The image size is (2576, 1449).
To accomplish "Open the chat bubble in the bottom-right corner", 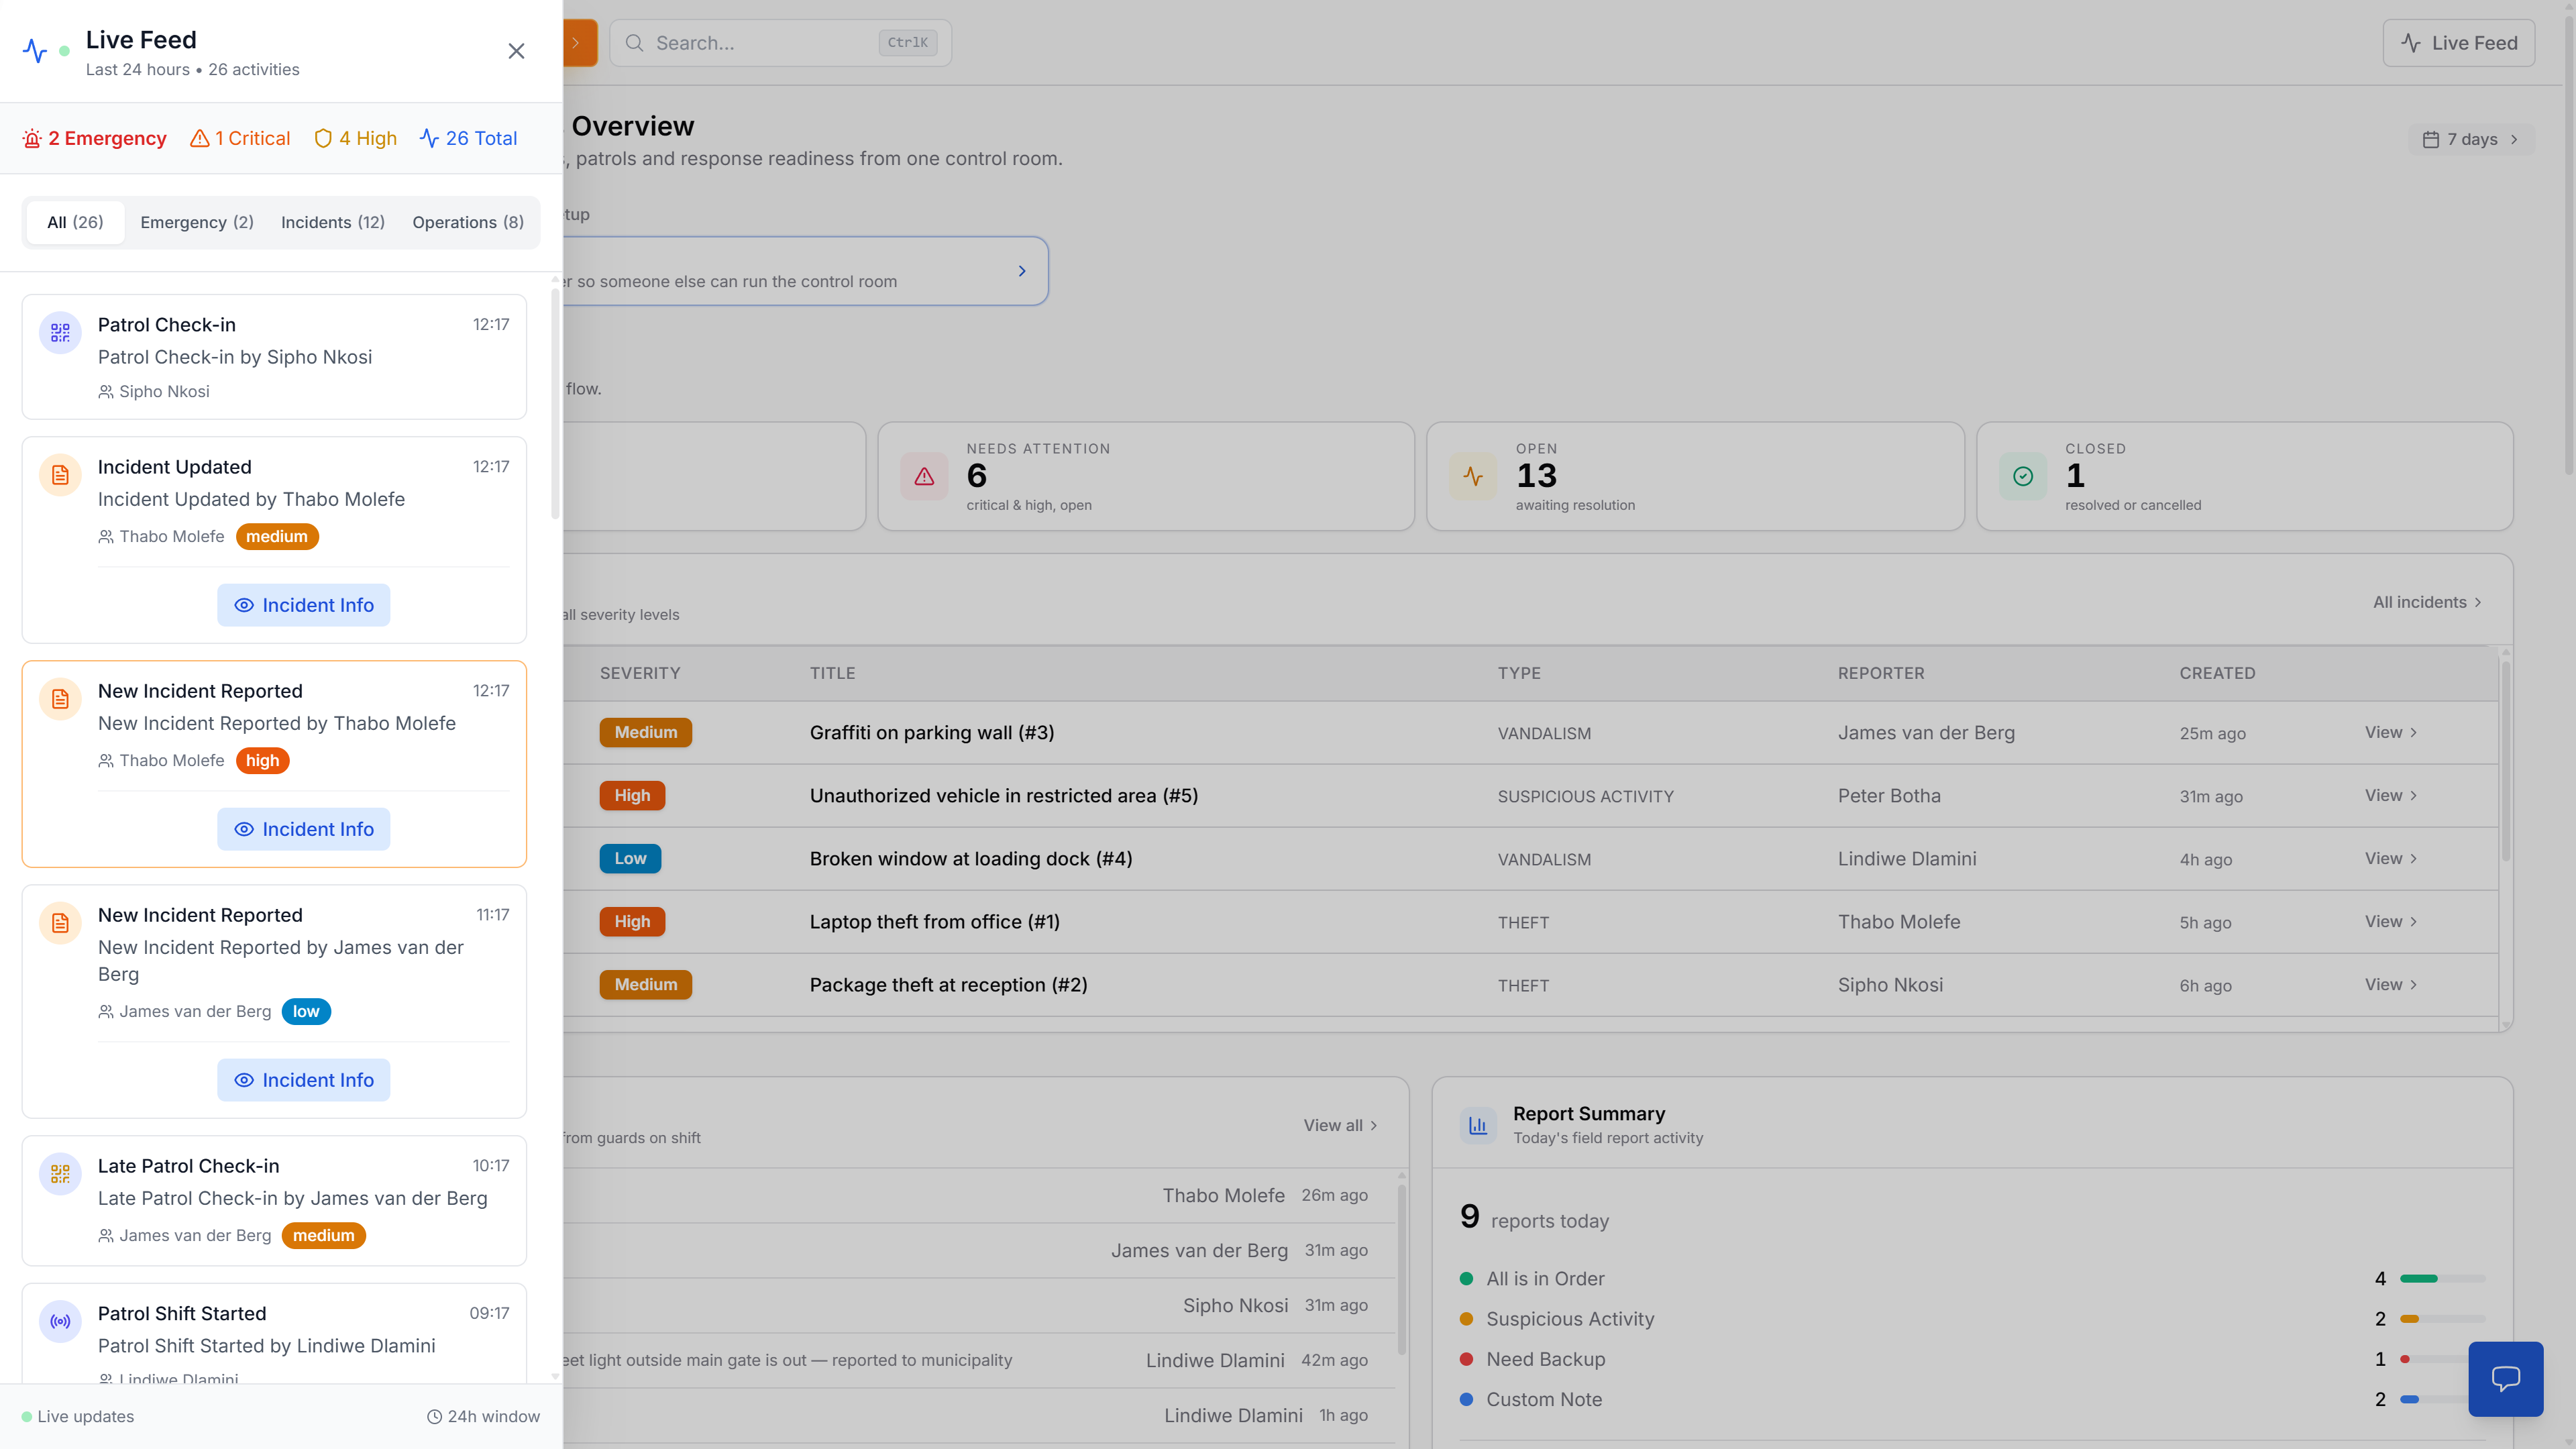I will 2506,1379.
